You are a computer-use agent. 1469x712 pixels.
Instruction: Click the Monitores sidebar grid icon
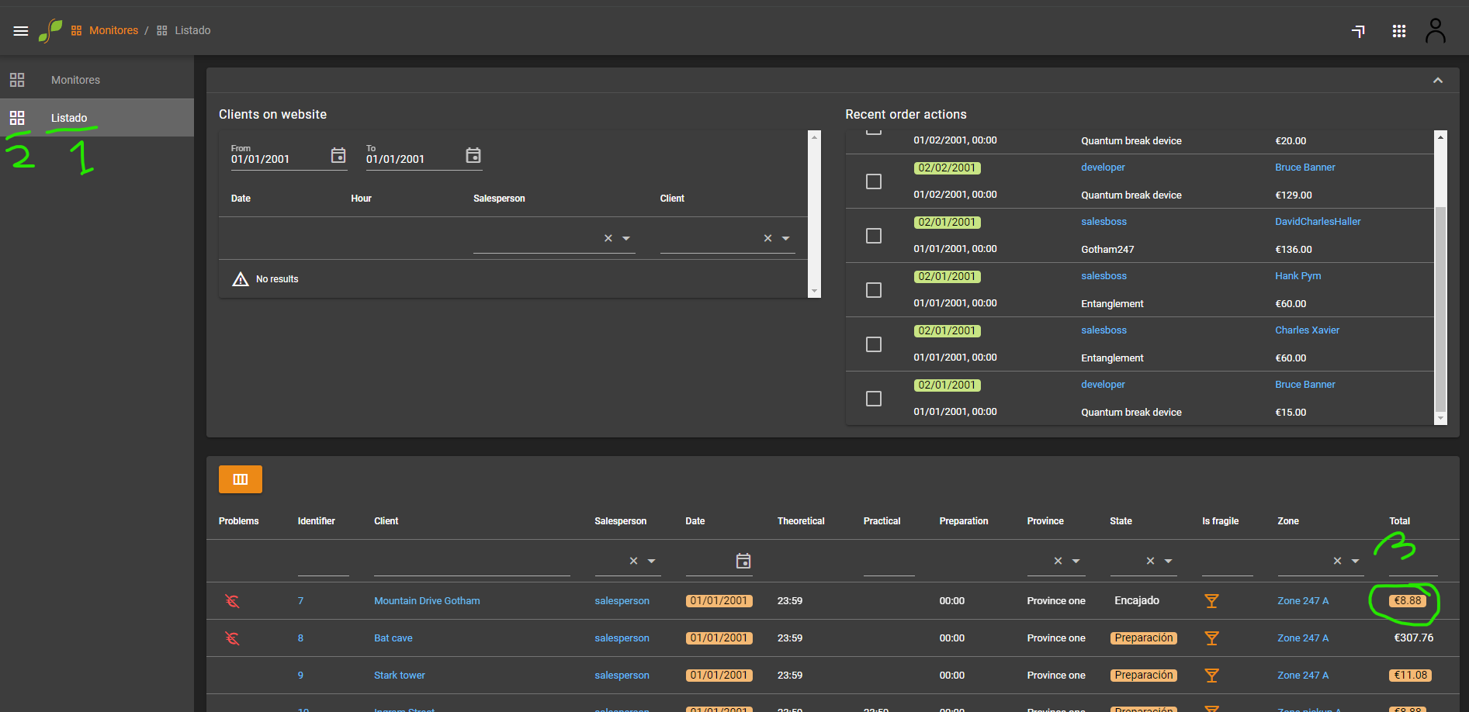coord(17,80)
